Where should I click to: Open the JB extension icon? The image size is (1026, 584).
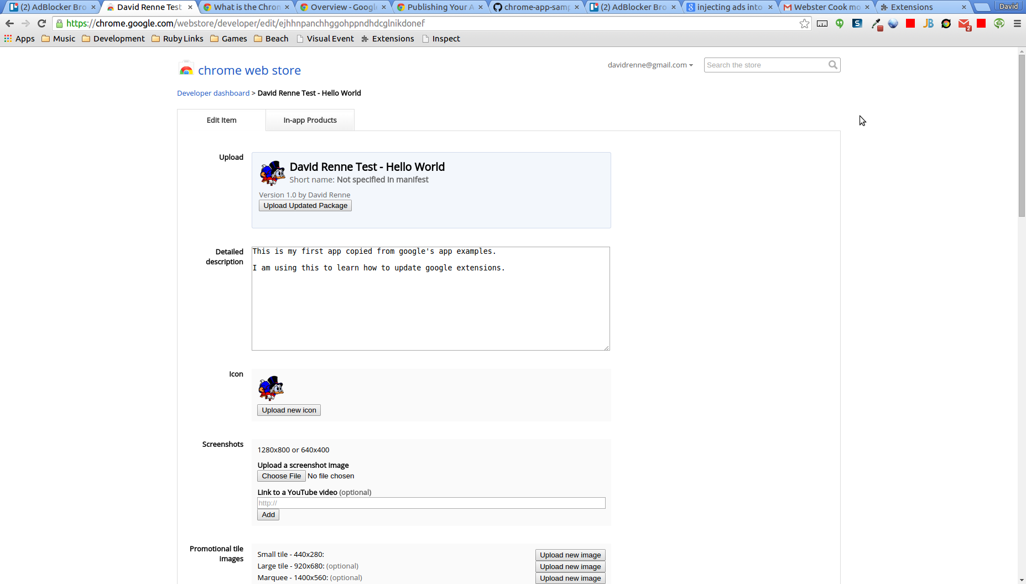[928, 23]
